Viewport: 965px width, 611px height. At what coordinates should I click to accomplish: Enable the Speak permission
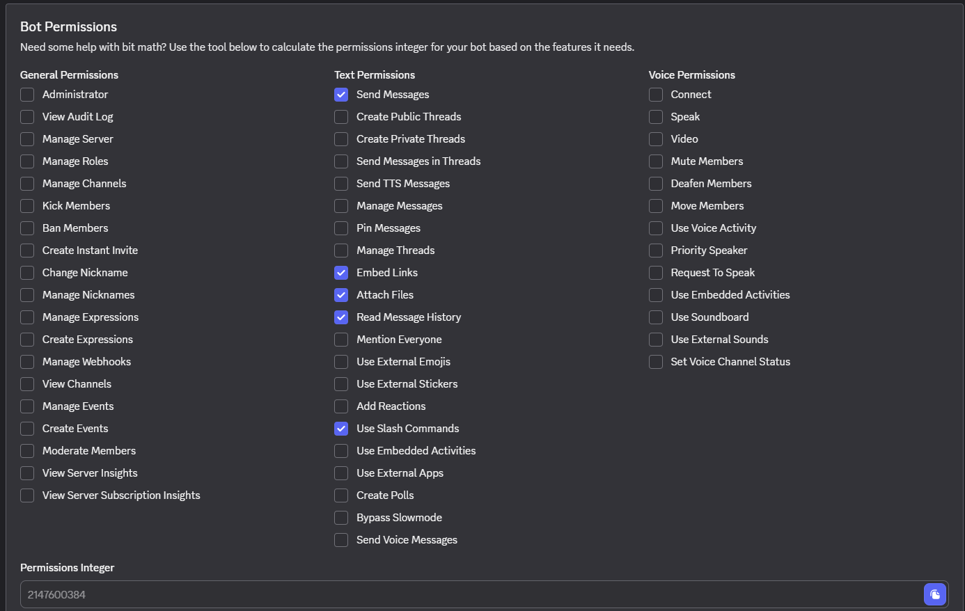click(x=656, y=117)
